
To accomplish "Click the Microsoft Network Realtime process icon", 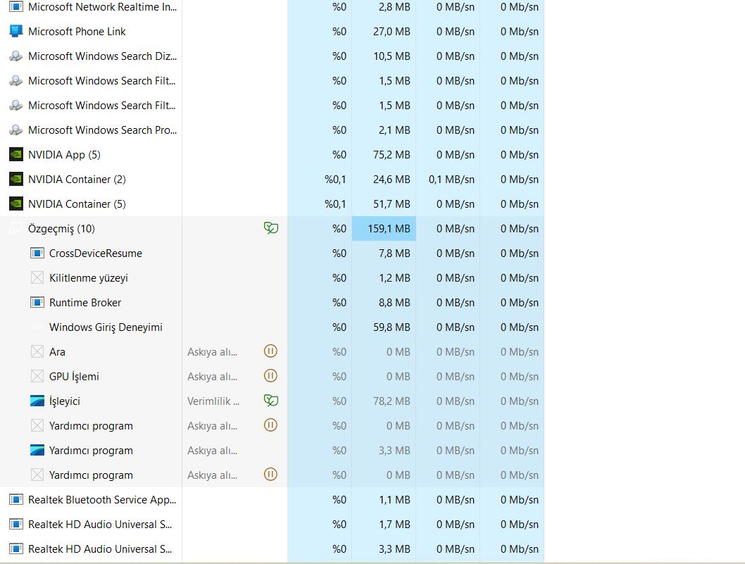I will point(16,6).
